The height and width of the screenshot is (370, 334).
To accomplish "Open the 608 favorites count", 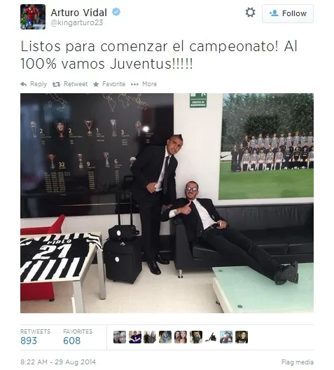I will click(x=72, y=341).
